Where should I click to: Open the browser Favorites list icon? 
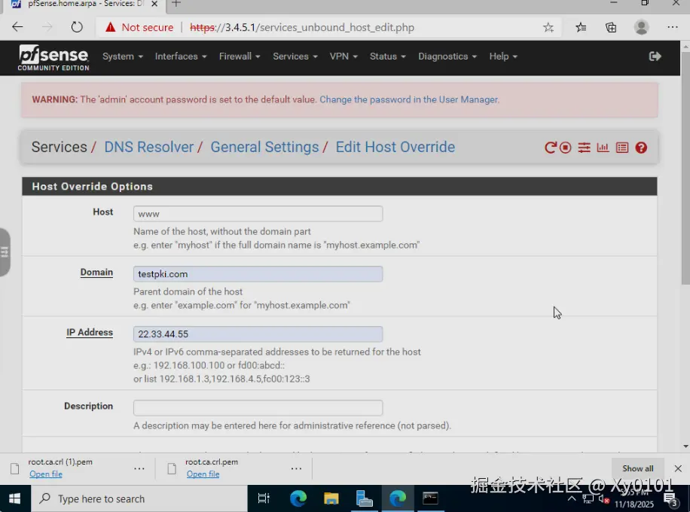581,28
